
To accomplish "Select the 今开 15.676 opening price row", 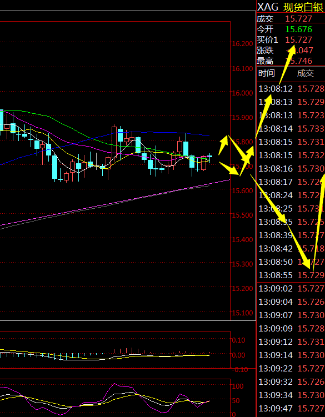I will 291,29.
